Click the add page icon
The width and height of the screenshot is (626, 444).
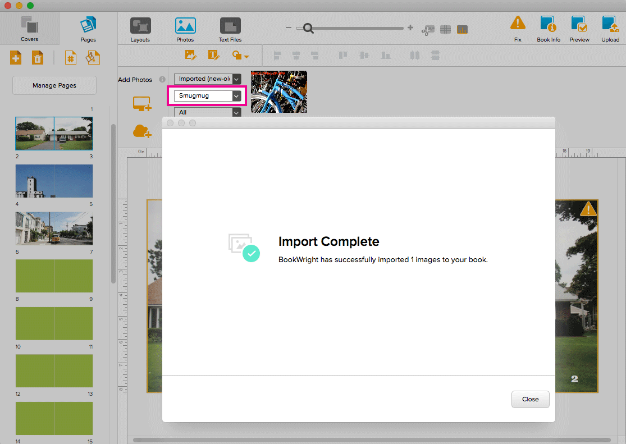(16, 58)
